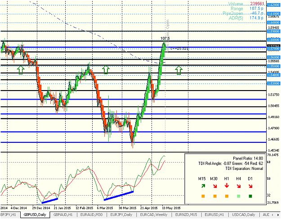The image size is (281, 219).
Task: Click the 1.53000 price level label
Action: 273,83
